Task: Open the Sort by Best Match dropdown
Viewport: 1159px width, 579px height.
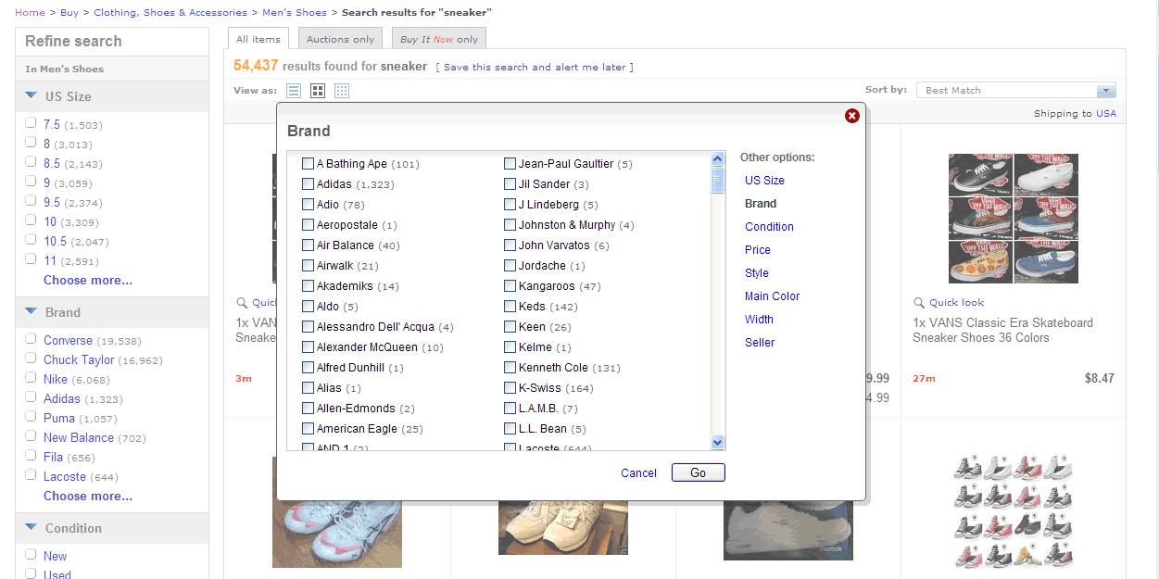Action: click(1105, 91)
